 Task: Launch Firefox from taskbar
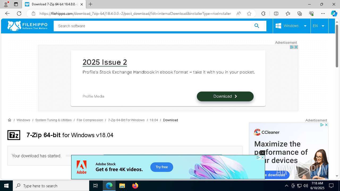coord(135,186)
